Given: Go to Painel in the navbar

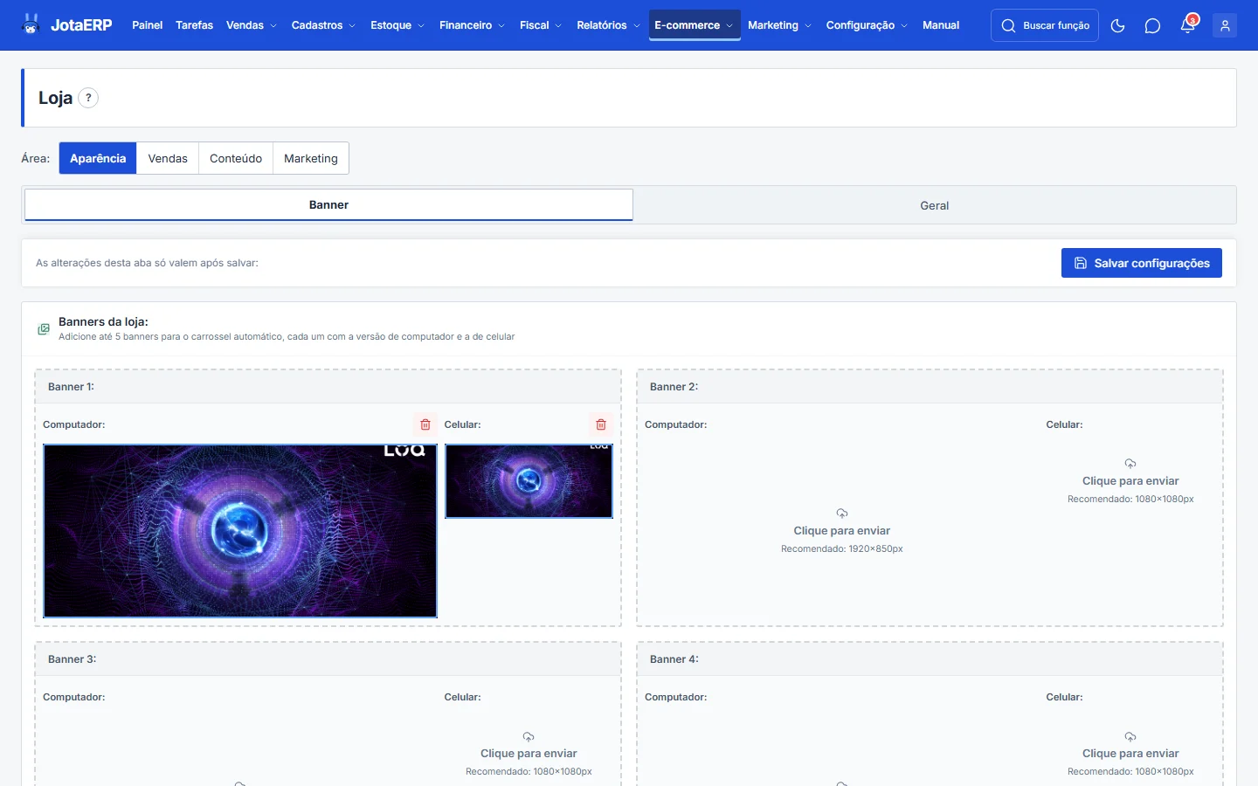Looking at the screenshot, I should pyautogui.click(x=147, y=25).
